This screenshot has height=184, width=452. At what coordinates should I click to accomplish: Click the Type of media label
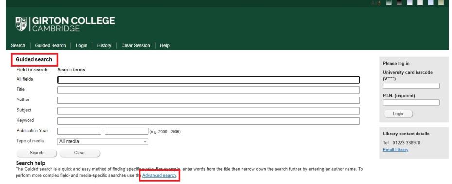coord(30,141)
